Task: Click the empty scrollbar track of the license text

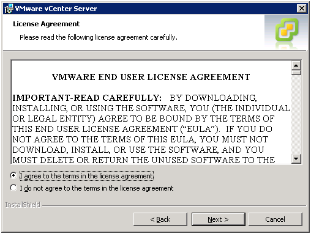Action: click(x=296, y=115)
